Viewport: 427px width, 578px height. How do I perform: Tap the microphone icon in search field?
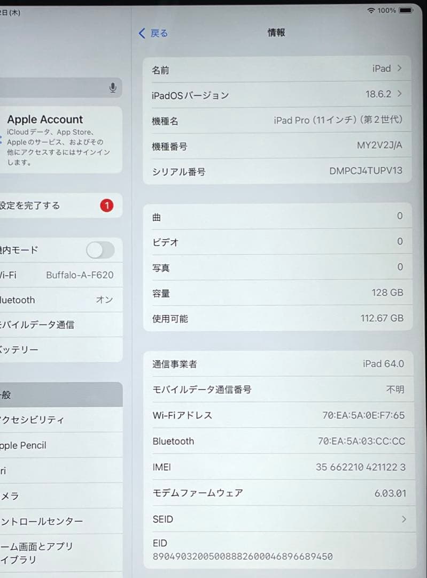tap(113, 88)
